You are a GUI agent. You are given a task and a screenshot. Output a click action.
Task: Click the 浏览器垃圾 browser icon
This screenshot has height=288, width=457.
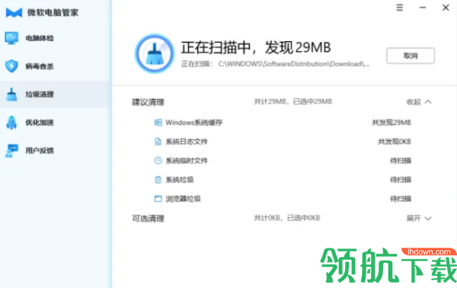[158, 199]
